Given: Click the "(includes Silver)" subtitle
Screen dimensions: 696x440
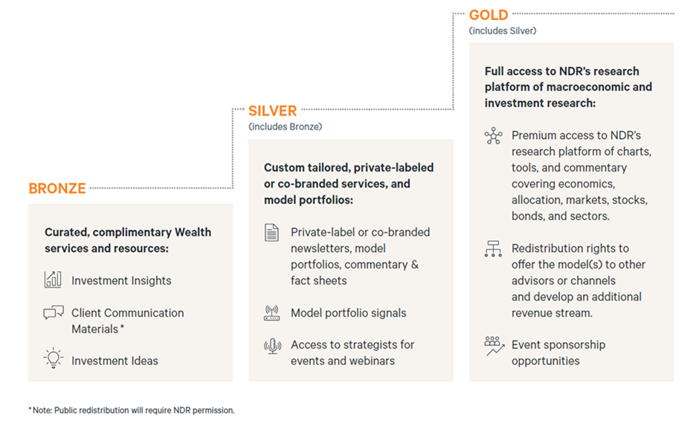Looking at the screenshot, I should coord(502,31).
